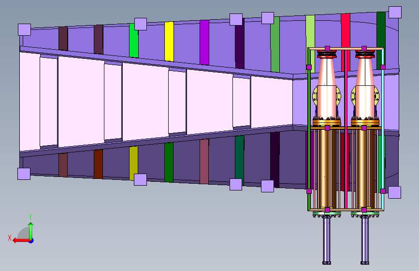Select the cyan vertical frame bar
The image size is (419, 271).
tap(383, 129)
